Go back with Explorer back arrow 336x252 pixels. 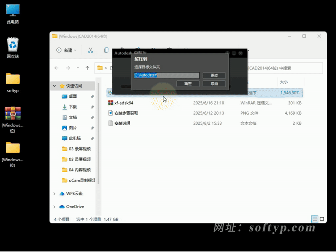pyautogui.click(x=56, y=68)
